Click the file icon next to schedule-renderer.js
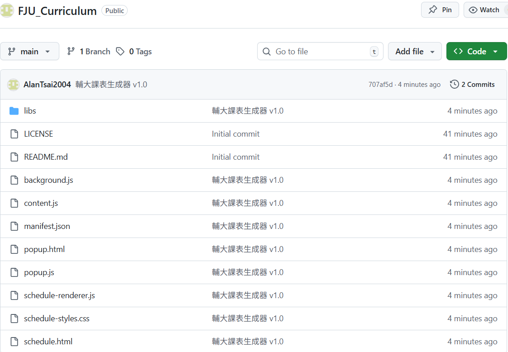Viewport: 508px width, 352px height. pyautogui.click(x=14, y=295)
